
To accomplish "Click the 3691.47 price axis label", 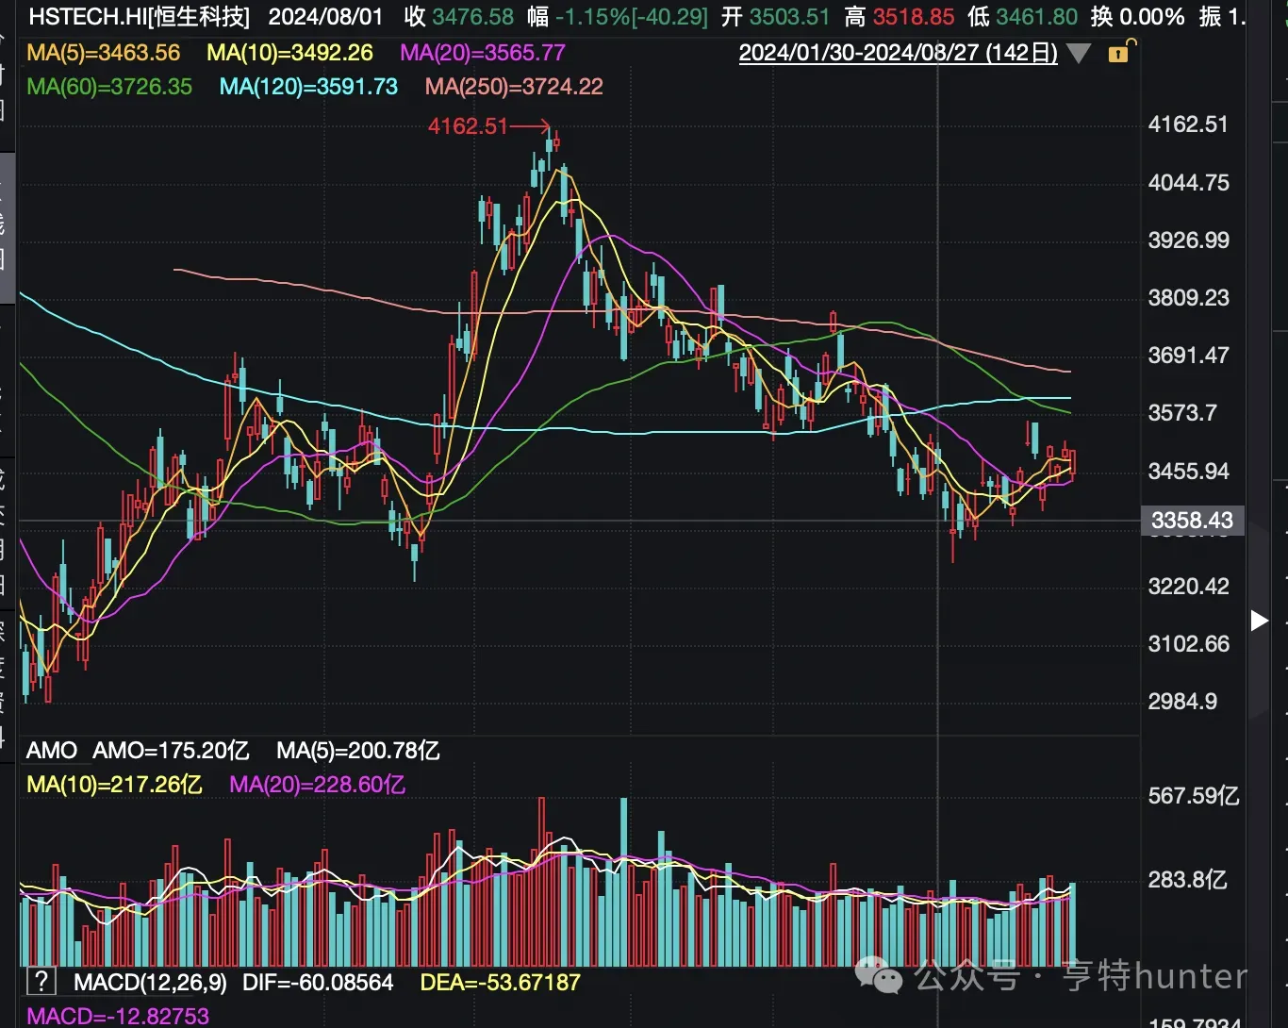I will 1188,356.
